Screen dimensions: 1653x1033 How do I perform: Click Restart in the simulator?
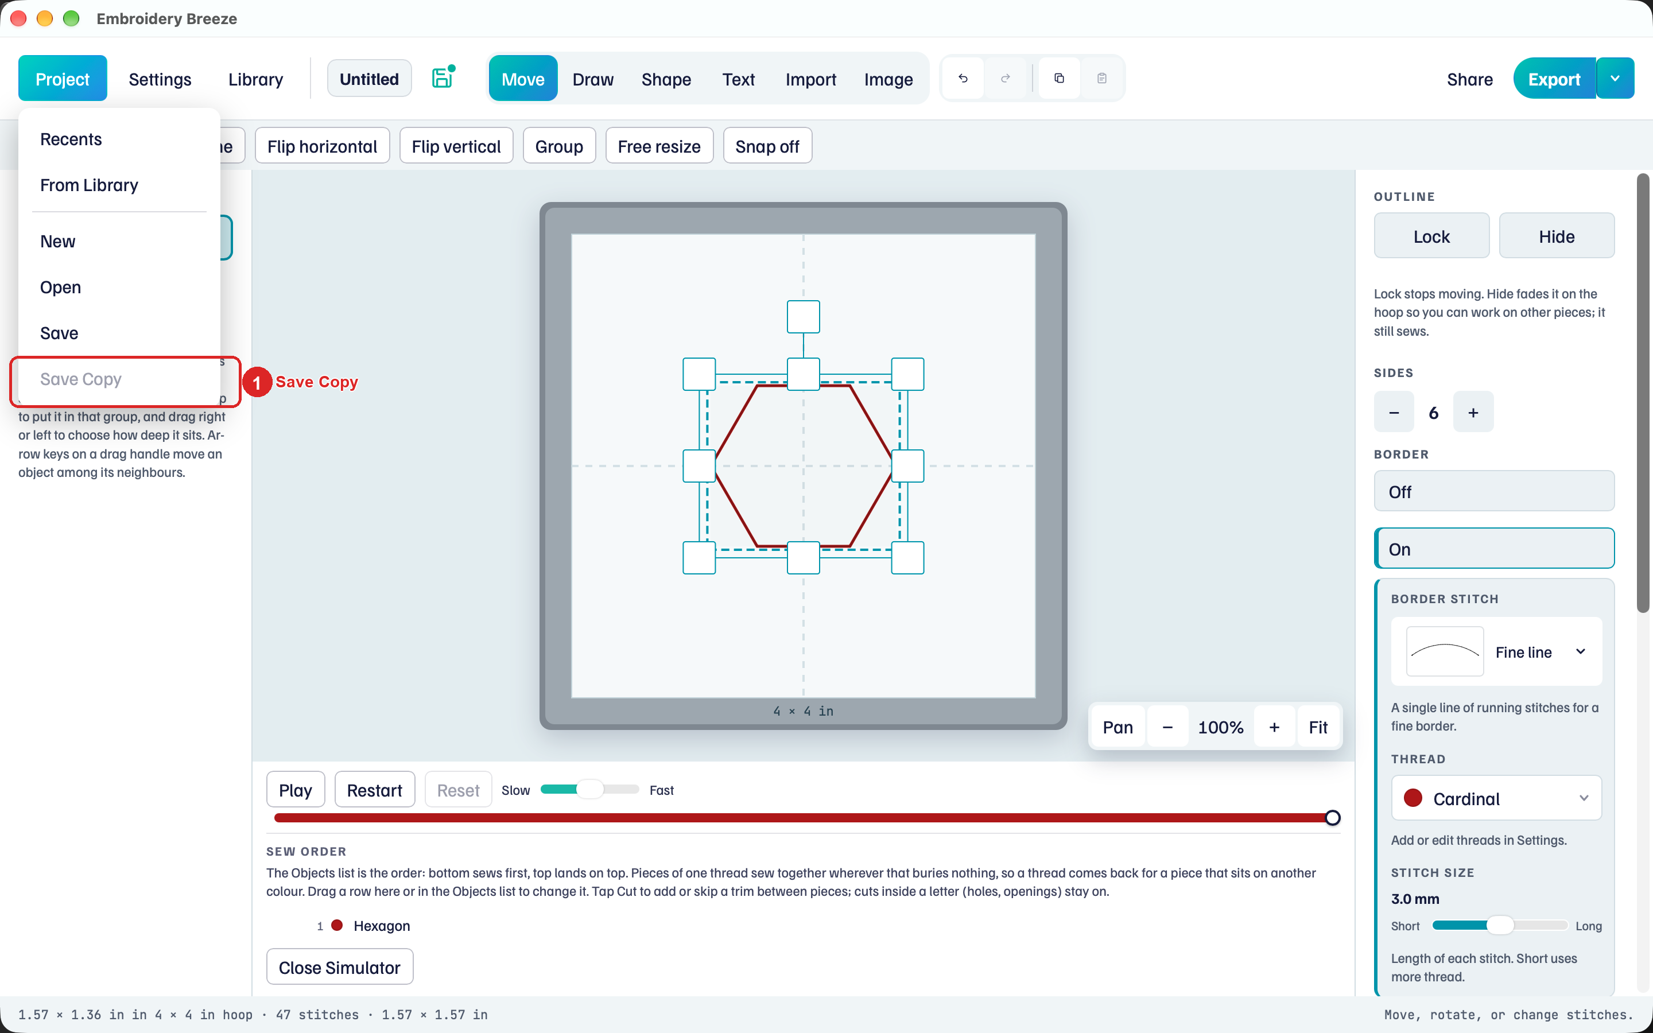point(374,790)
